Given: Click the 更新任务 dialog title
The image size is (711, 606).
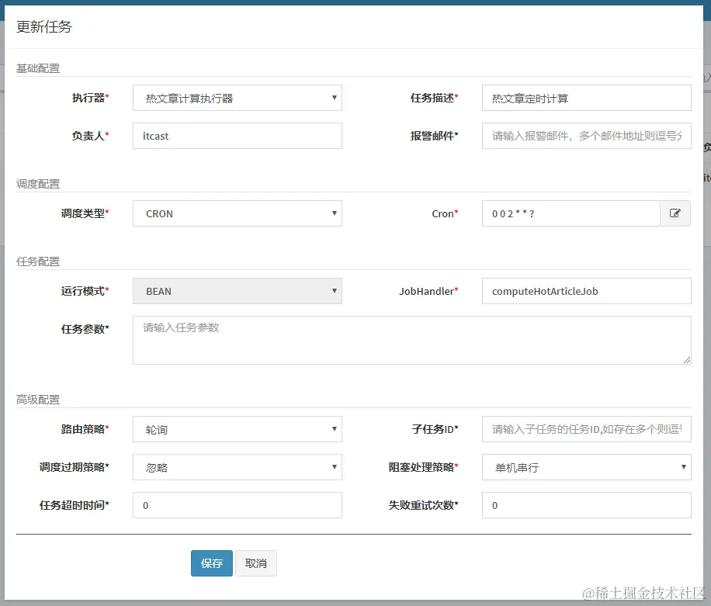Looking at the screenshot, I should [x=44, y=26].
